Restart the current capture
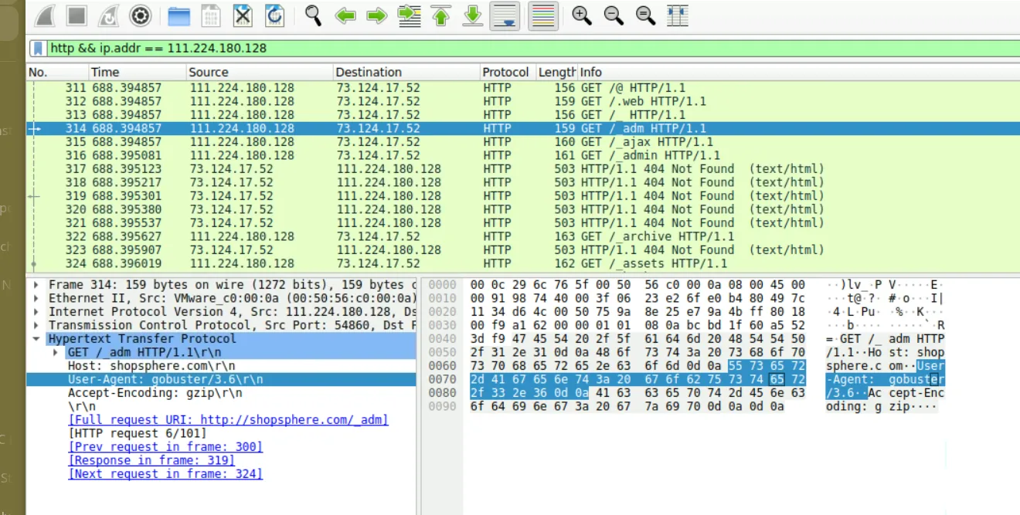 click(x=108, y=15)
